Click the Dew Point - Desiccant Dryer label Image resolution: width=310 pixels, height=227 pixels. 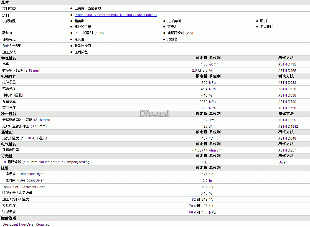click(24, 187)
